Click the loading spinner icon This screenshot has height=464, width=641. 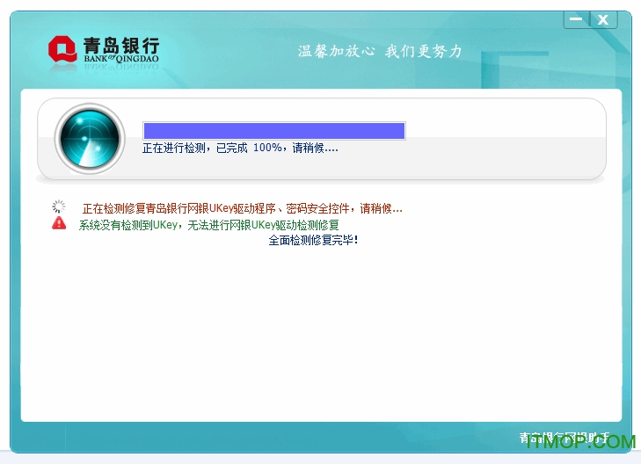tap(59, 207)
